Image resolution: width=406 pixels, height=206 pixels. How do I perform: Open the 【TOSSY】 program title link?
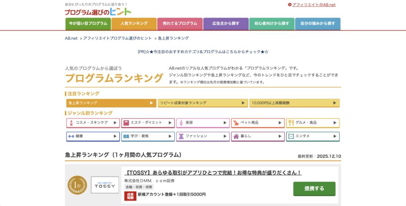pyautogui.click(x=213, y=173)
